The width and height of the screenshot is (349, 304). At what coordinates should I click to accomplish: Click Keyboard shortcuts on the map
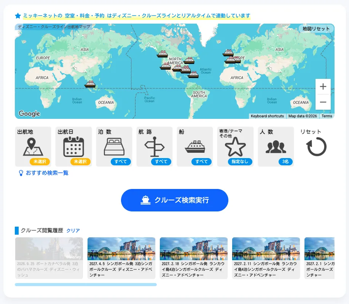point(267,116)
